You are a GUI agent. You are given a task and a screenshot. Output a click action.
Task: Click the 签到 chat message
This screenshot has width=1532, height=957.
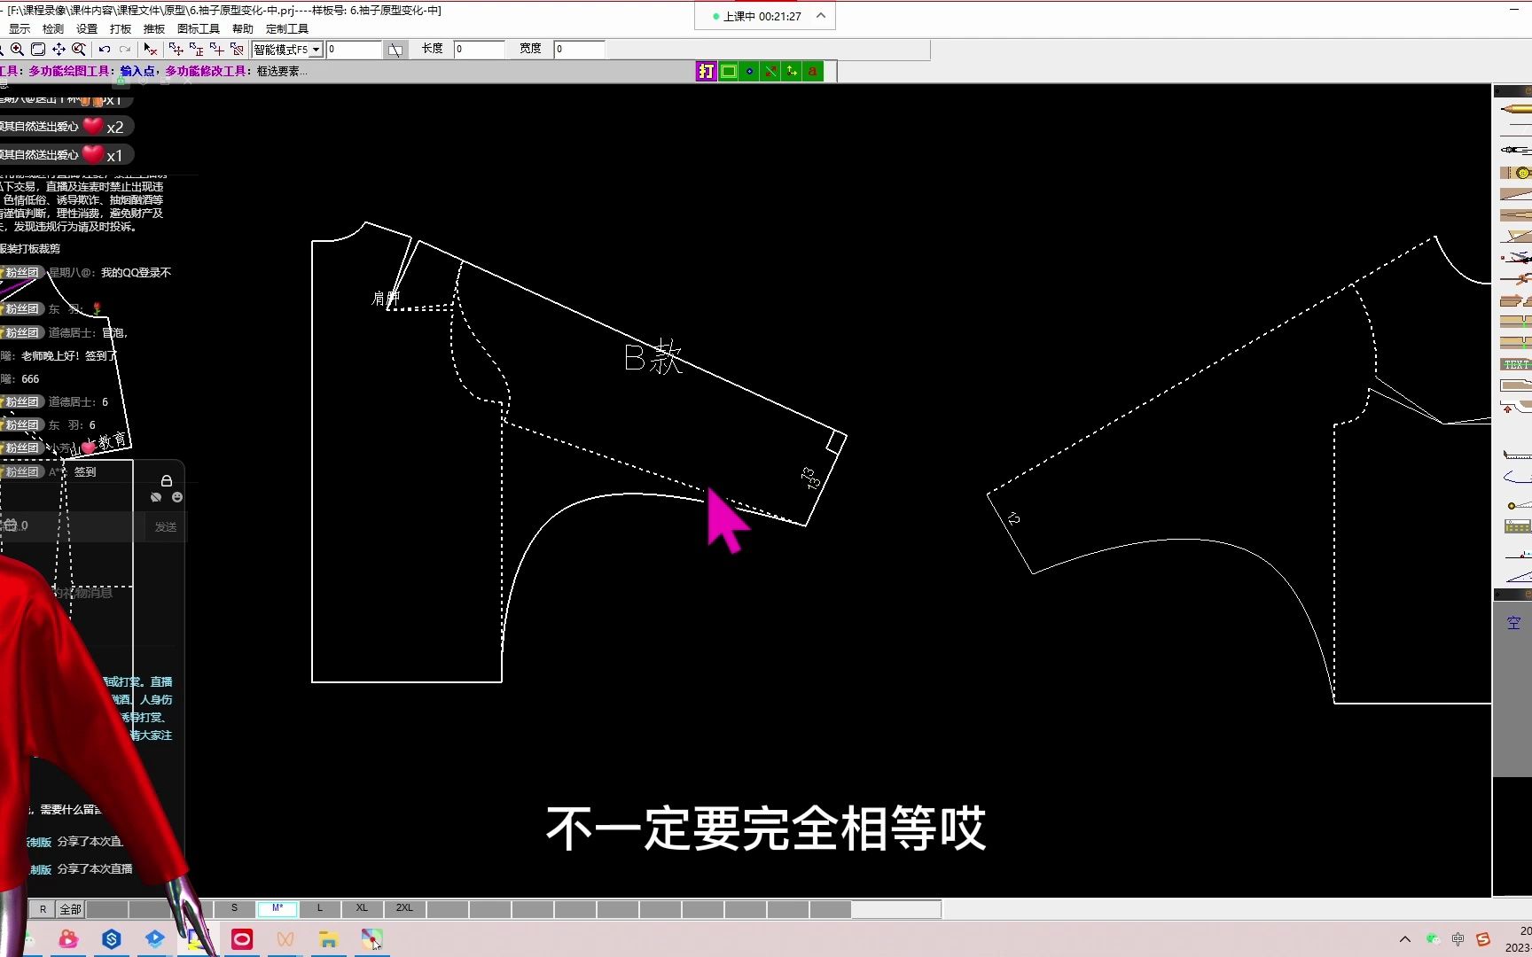point(85,471)
